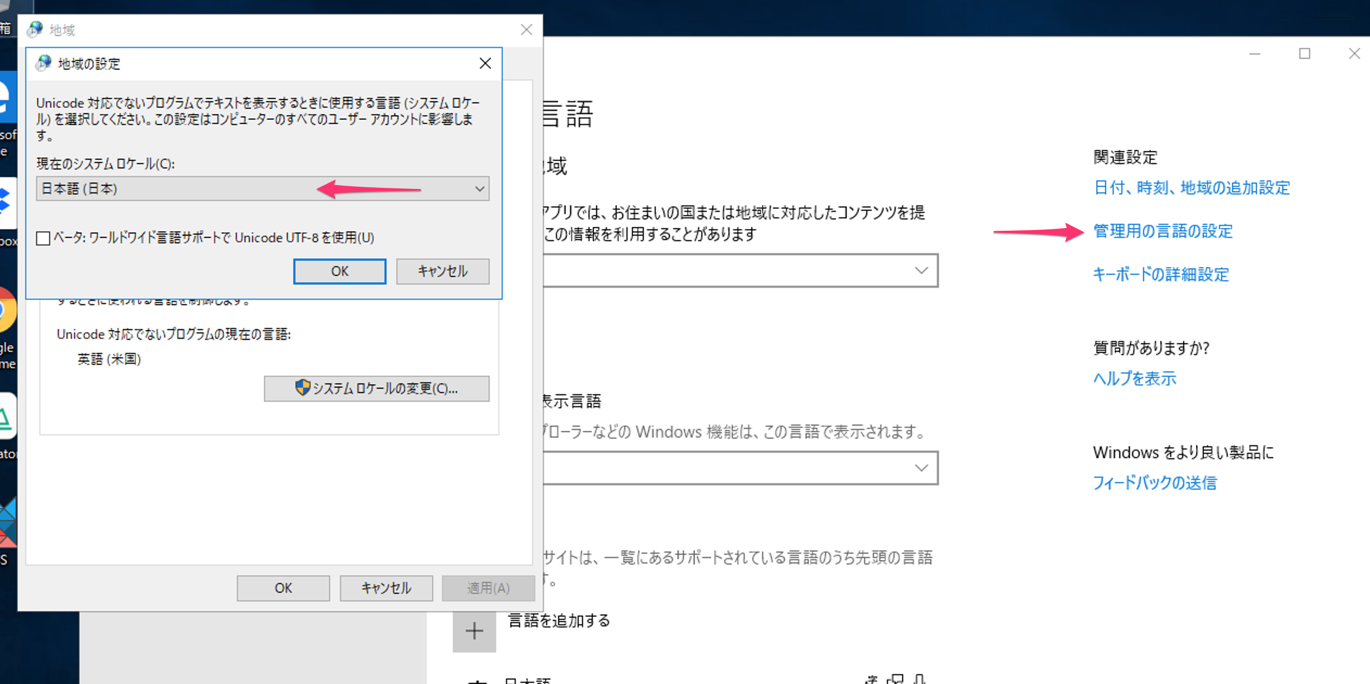Expand the Windows display language dropdown
Screen dimensions: 1370x684
coord(740,467)
